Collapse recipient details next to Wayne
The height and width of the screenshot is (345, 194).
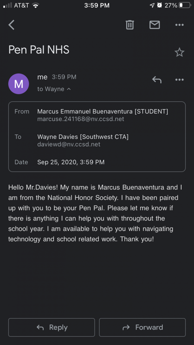click(x=69, y=89)
